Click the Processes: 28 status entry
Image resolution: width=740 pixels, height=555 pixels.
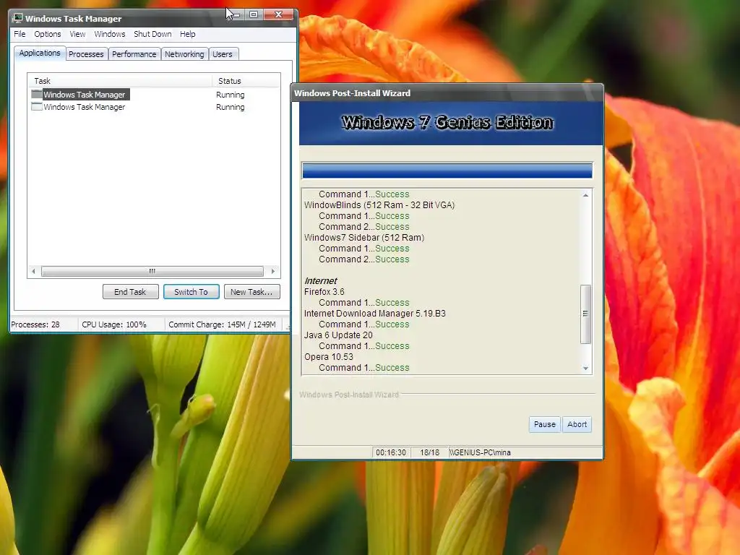point(36,324)
